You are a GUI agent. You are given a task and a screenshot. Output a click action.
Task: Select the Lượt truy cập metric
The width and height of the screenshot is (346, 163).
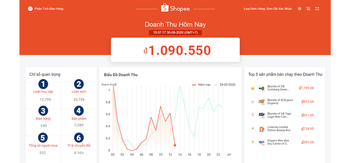click(x=43, y=92)
